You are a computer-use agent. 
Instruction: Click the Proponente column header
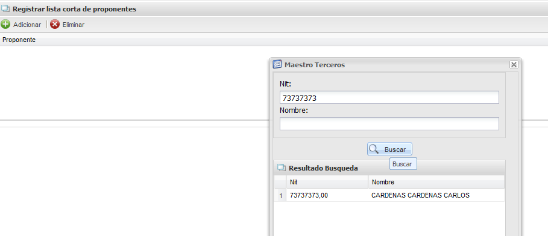tap(19, 40)
